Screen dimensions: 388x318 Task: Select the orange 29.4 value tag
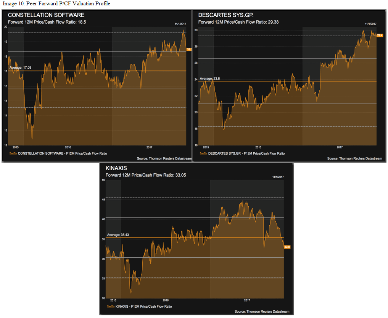pyautogui.click(x=379, y=36)
